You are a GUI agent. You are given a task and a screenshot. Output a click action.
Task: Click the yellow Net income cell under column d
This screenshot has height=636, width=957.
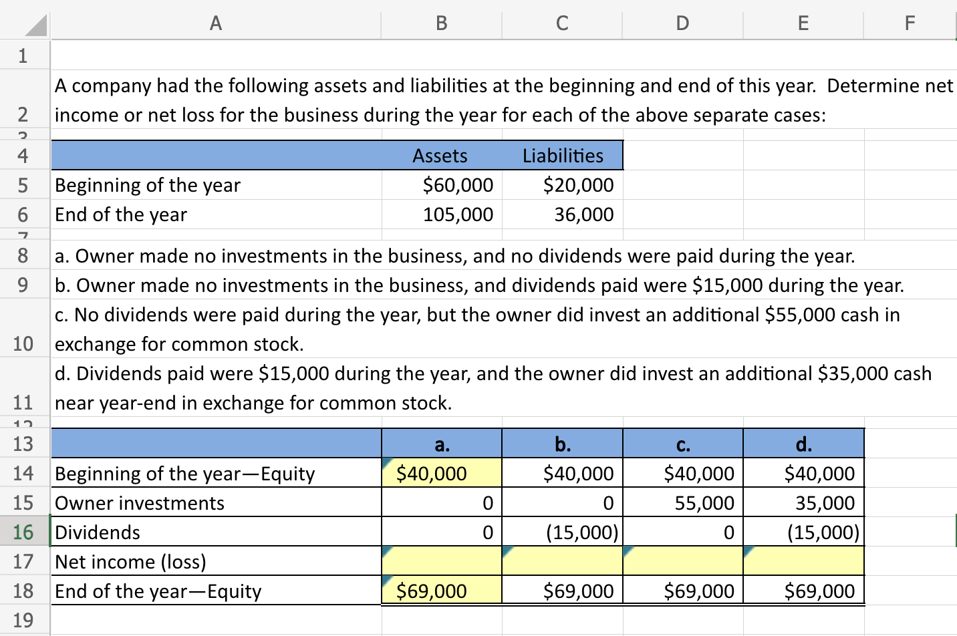pos(803,561)
